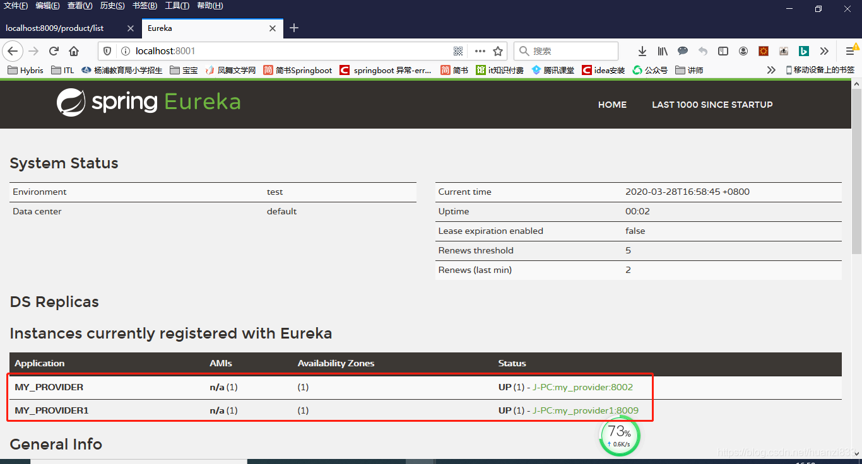Reload the current page

54,51
